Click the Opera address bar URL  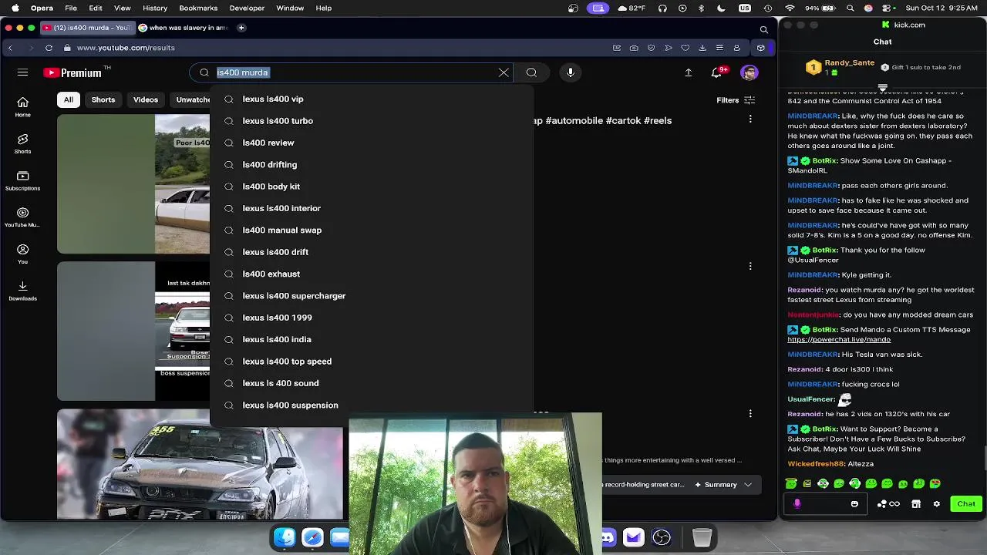[x=126, y=48]
